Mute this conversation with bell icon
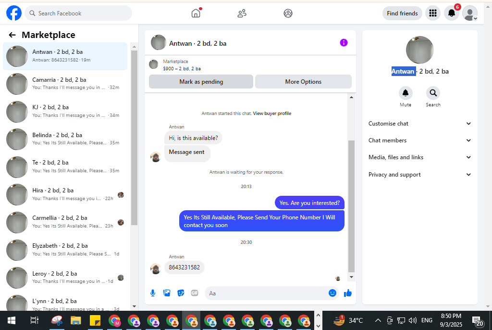Image resolution: width=492 pixels, height=330 pixels. pos(406,93)
